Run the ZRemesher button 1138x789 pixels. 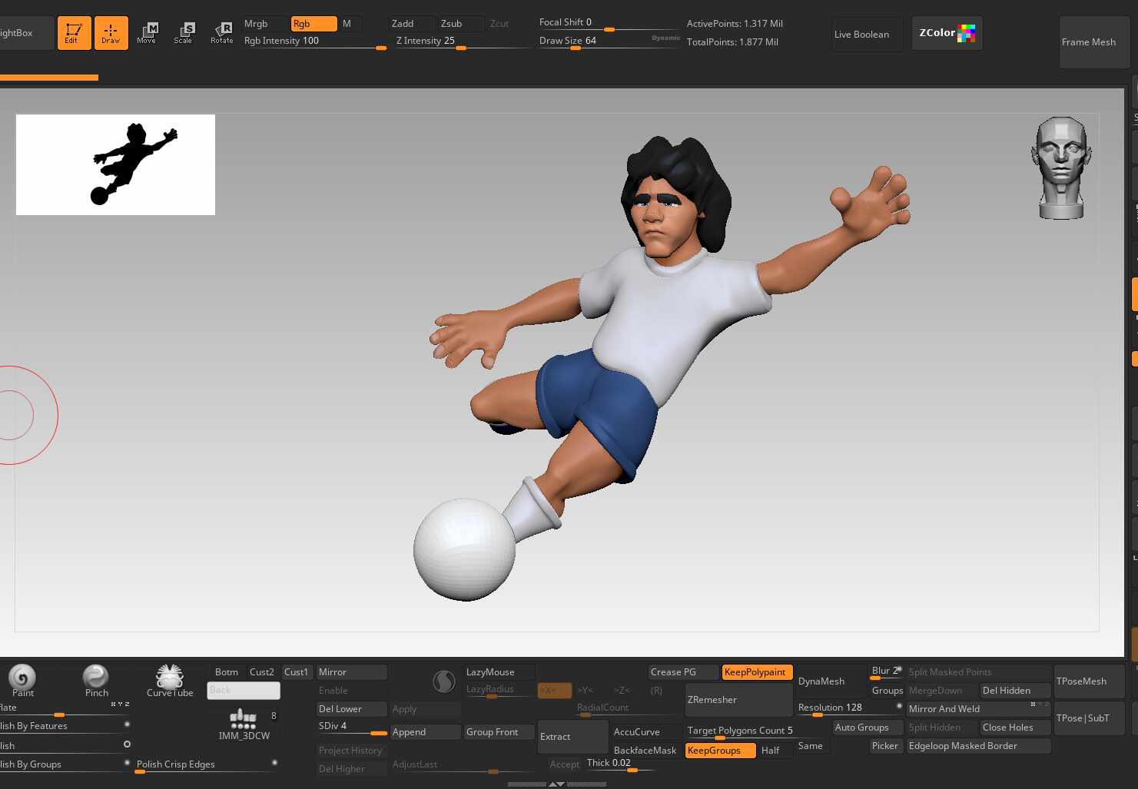738,700
